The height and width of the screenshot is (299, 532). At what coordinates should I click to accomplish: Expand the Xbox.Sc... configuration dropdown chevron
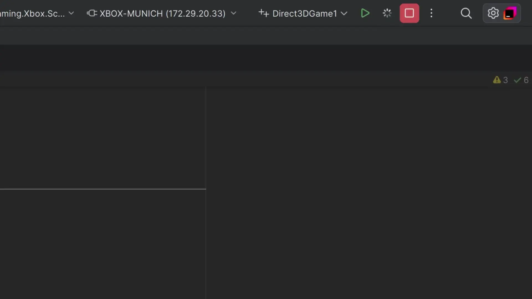click(71, 13)
